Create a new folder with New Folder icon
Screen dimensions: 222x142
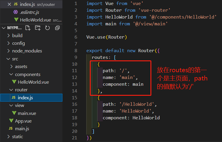[x=38, y=28]
